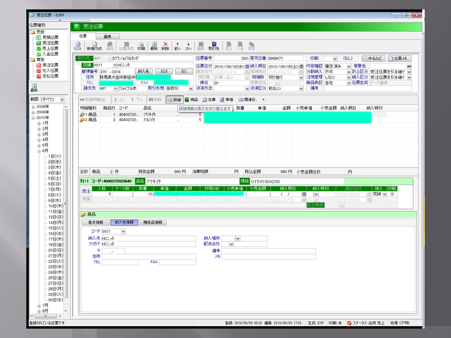Open 在庫 stock view in detail toolbar
Viewport: 451px width, 338px height.
coord(209,100)
